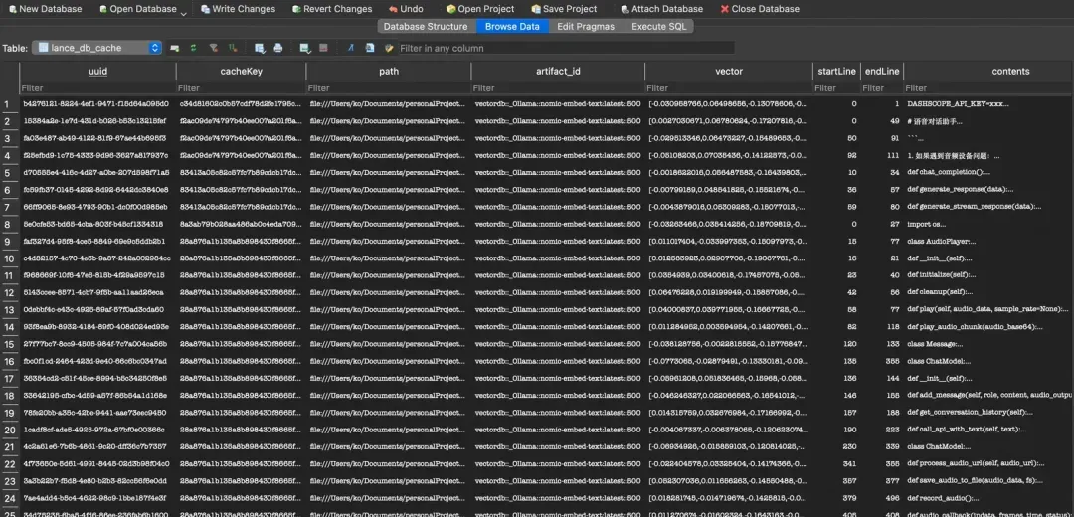Click cell 'class Message:...'
This screenshot has width=1074, height=517.
tap(989, 344)
